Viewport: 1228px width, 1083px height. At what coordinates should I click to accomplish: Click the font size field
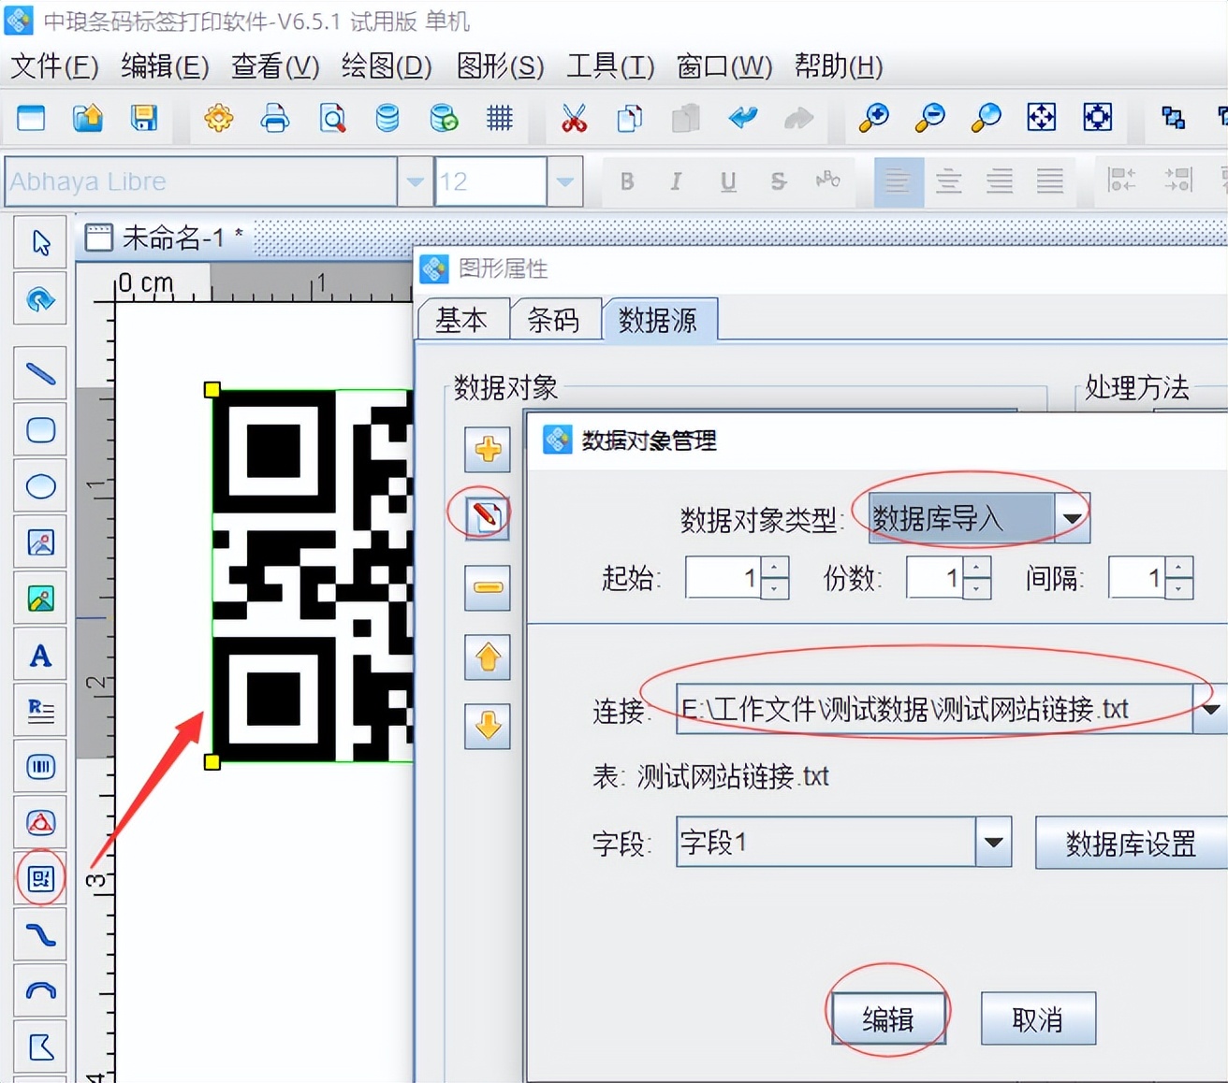(x=490, y=181)
